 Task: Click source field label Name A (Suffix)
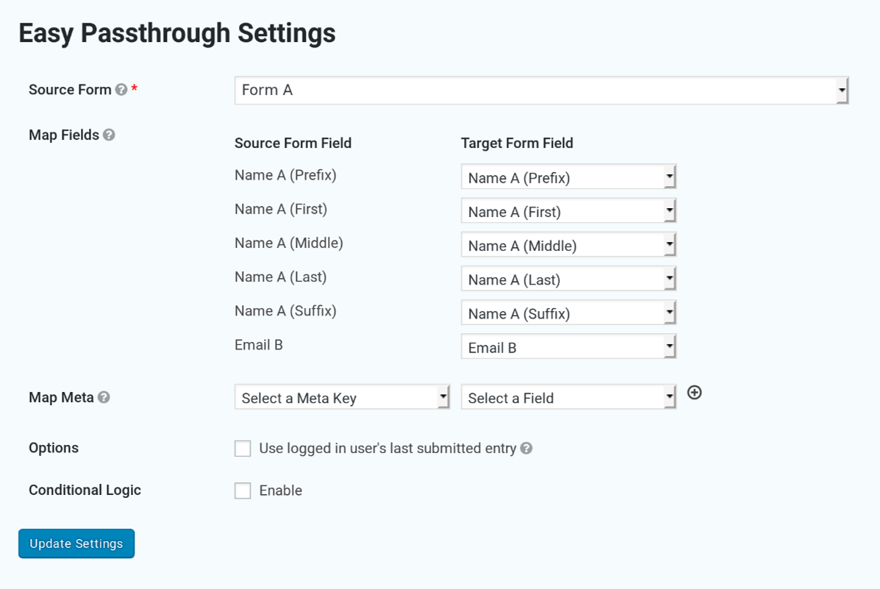(285, 311)
